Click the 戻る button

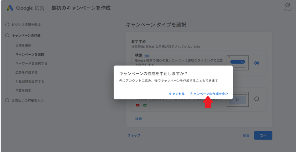(246, 136)
